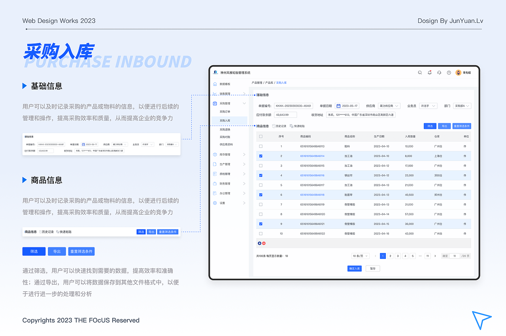Click the 库存管理 cube icon

(x=215, y=155)
